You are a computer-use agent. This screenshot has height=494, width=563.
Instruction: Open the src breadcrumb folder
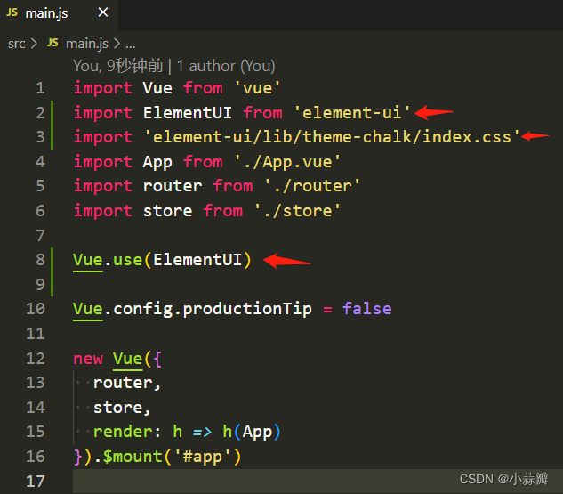pos(17,44)
